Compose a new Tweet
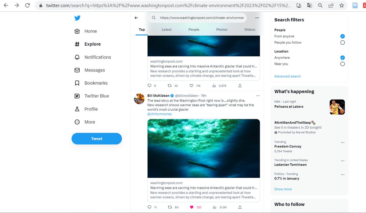Image resolution: width=366 pixels, height=213 pixels. (x=97, y=138)
